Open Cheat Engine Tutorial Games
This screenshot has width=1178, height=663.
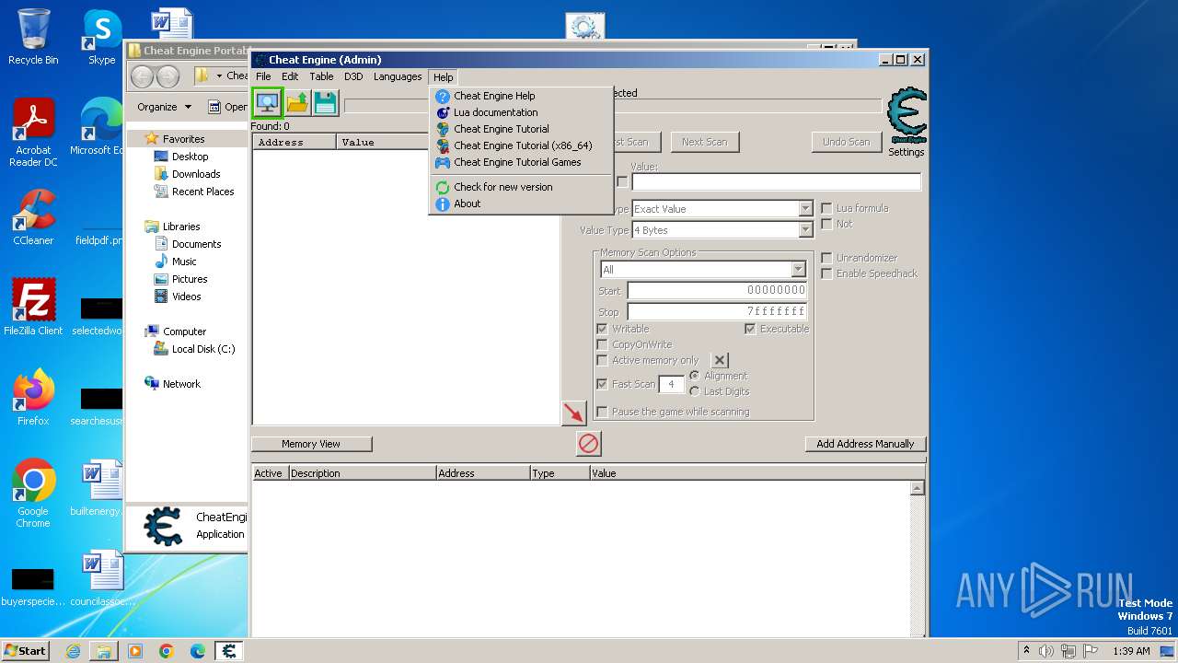[517, 162]
